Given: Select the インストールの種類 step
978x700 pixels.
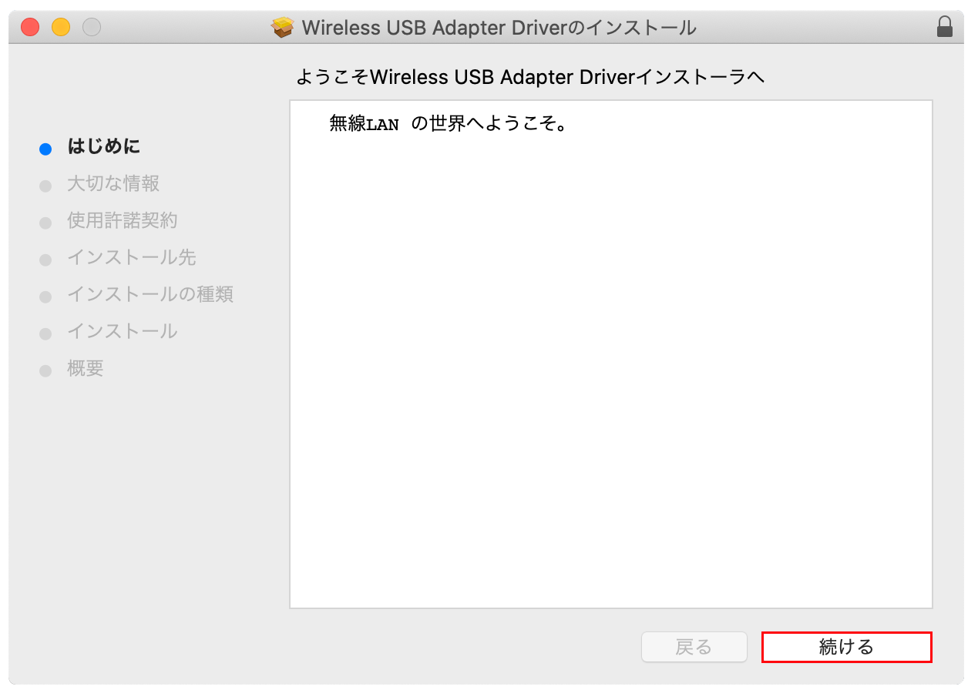Looking at the screenshot, I should (150, 294).
